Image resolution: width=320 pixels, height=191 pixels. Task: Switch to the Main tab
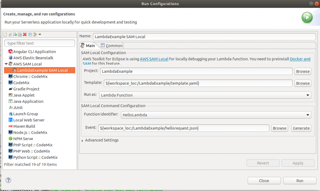tap(88, 46)
